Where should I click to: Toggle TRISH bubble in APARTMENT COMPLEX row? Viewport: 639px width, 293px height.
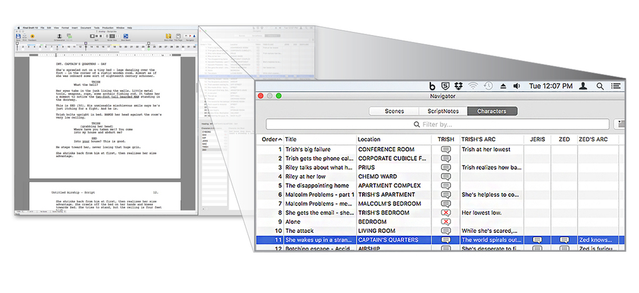pyautogui.click(x=446, y=185)
